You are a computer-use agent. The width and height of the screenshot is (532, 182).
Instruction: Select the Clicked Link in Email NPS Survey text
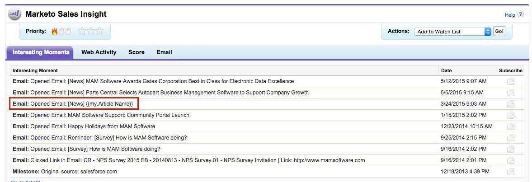tap(188, 160)
